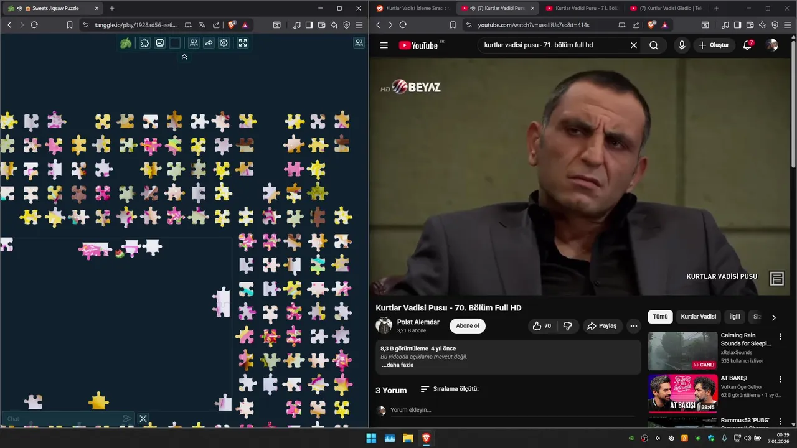Open File Explorer from the taskbar
797x448 pixels.
coord(408,438)
